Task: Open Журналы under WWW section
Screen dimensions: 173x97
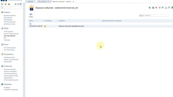Action: [x=7, y=40]
